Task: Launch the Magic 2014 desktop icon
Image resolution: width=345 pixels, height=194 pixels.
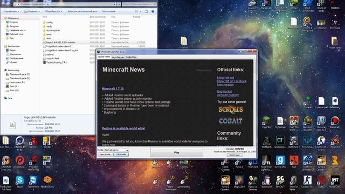Action: coord(239,182)
